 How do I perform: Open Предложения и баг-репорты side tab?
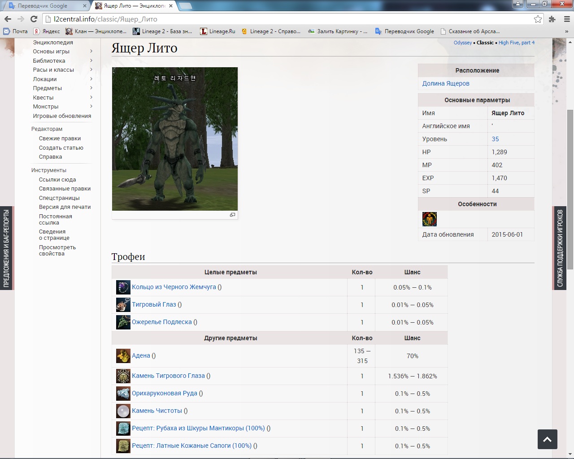[x=6, y=248]
